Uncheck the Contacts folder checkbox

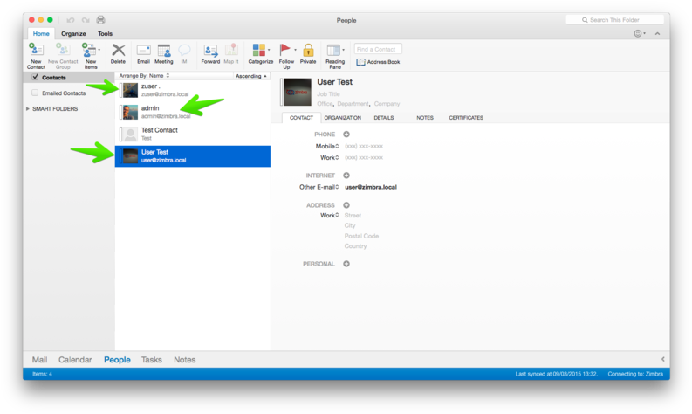[x=35, y=78]
